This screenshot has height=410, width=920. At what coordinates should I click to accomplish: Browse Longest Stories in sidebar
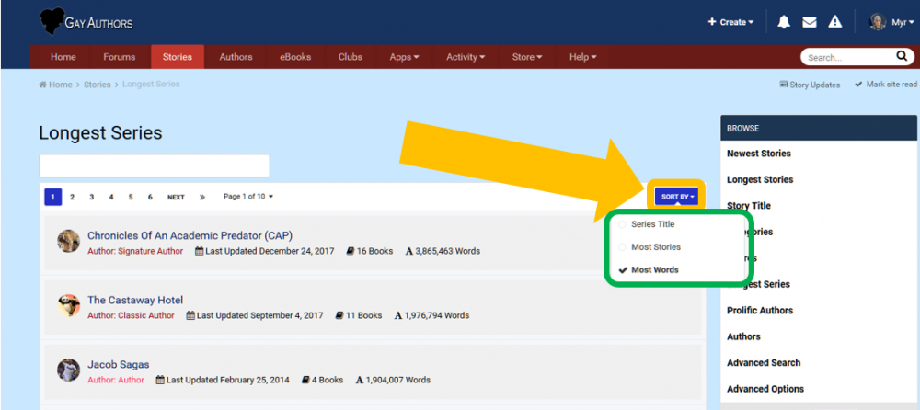point(760,179)
